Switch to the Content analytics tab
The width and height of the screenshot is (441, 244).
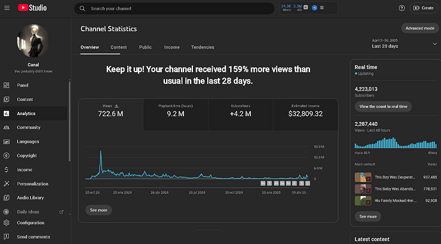118,47
